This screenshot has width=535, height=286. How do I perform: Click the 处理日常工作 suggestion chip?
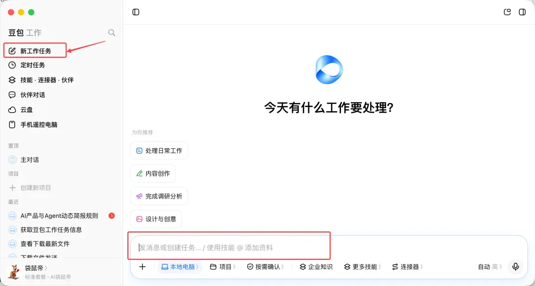(x=159, y=151)
